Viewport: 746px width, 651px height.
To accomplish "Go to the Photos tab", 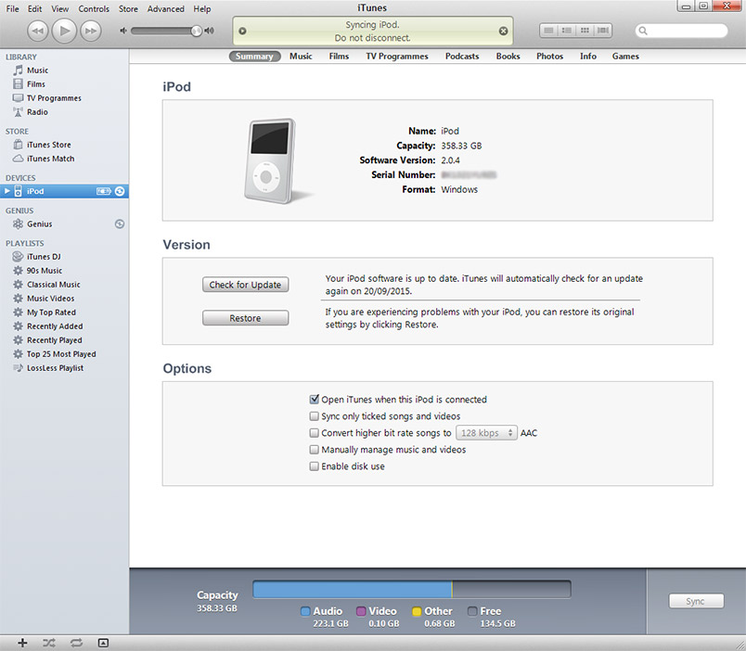I will pyautogui.click(x=550, y=57).
